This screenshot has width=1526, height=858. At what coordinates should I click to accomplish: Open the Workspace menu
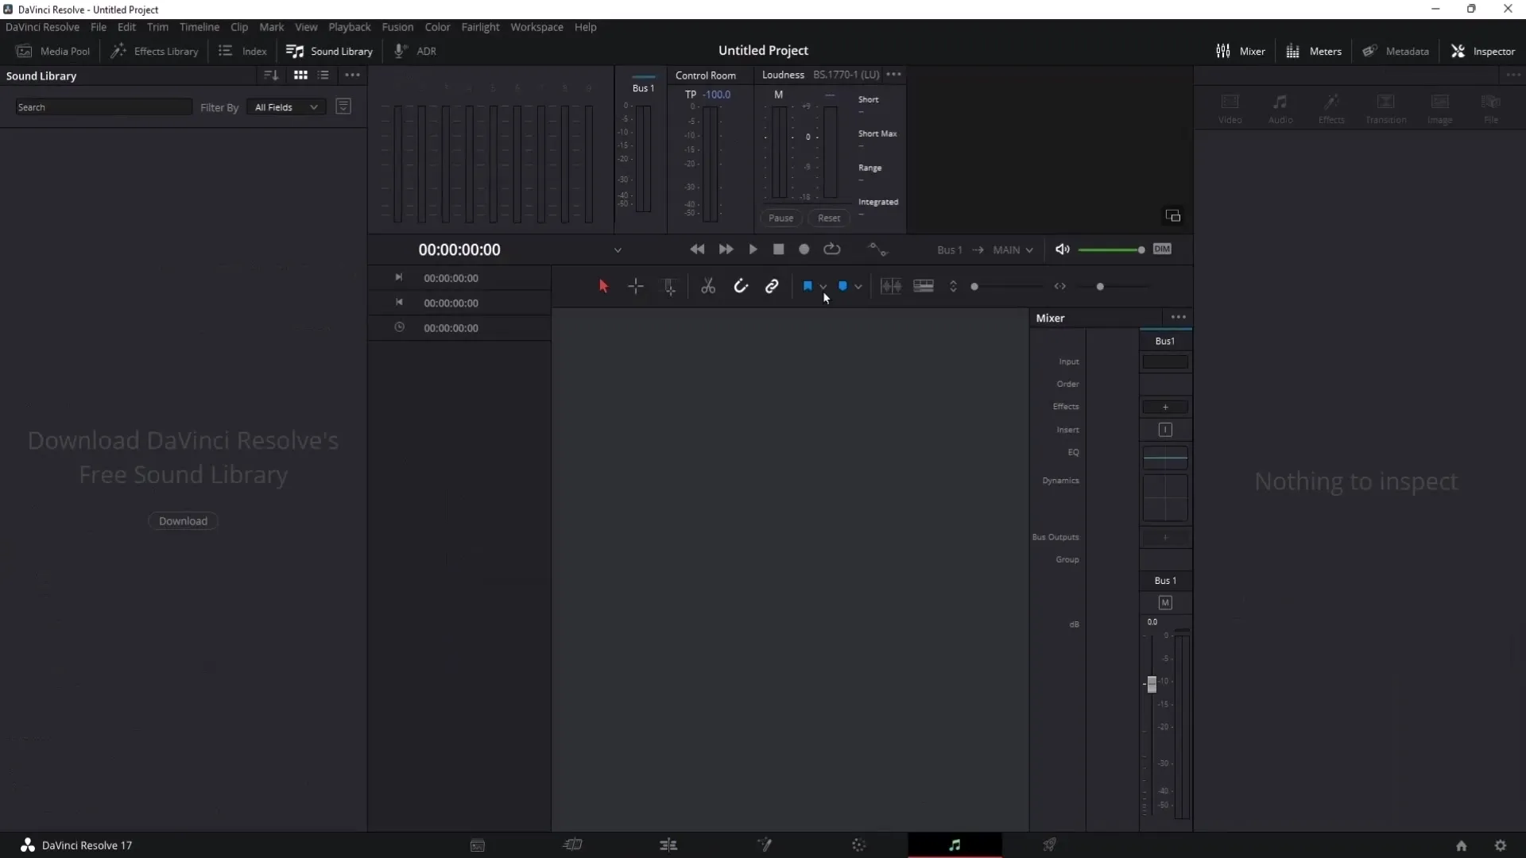coord(536,27)
